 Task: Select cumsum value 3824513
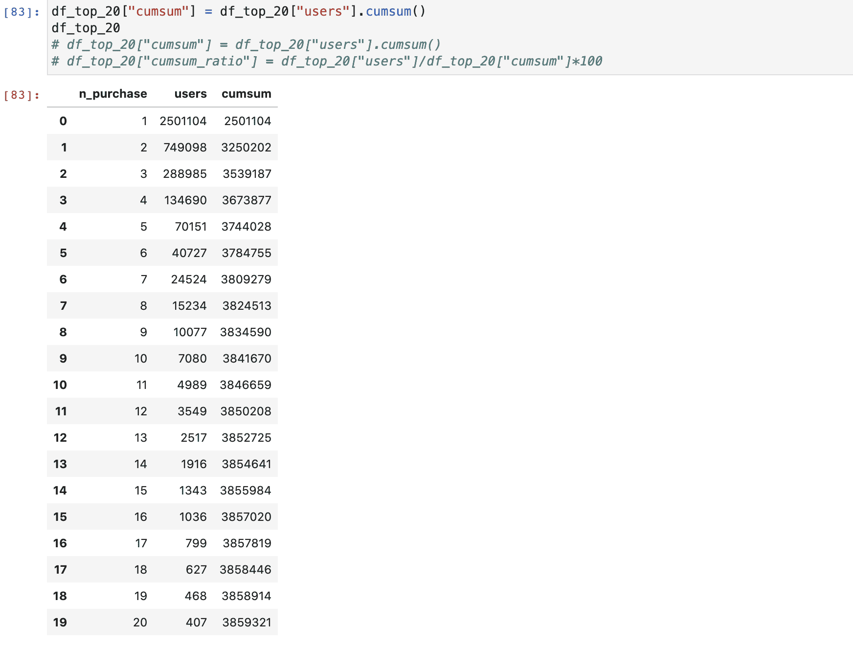coord(247,306)
